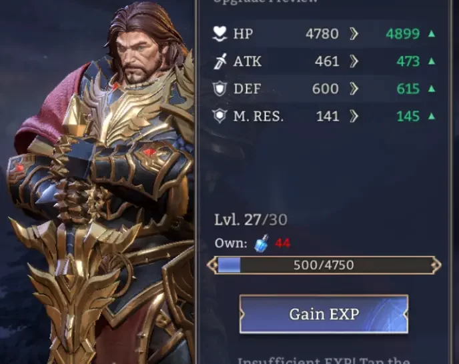This screenshot has width=459, height=364.
Task: Click the HP heart icon
Action: [x=219, y=33]
